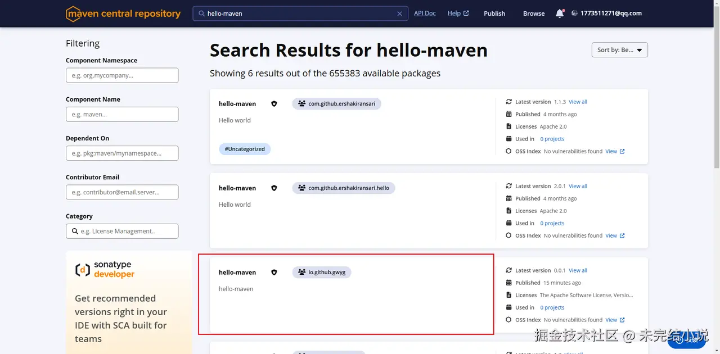720x354 pixels.
Task: Click the refresh icon next to Latest version 1.1.3
Action: (508, 102)
